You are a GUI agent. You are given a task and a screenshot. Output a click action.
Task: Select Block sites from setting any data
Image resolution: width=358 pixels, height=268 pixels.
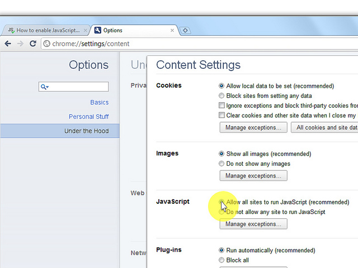pyautogui.click(x=222, y=95)
